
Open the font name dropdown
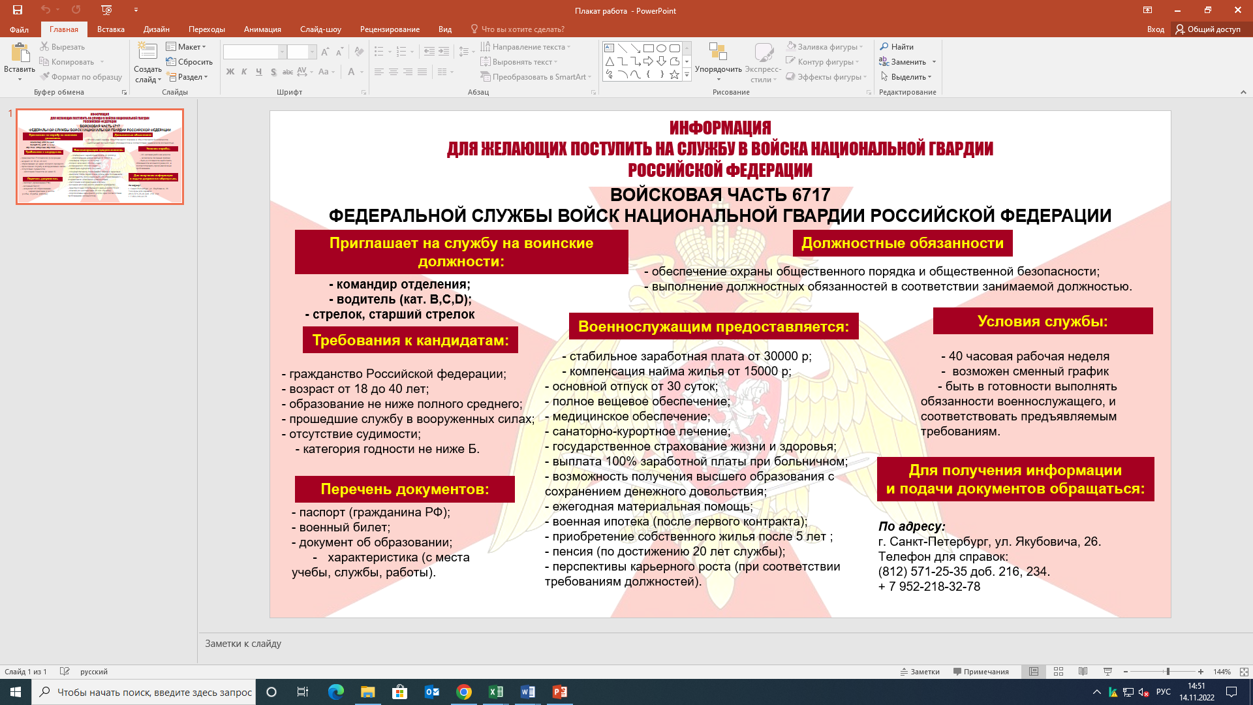[x=283, y=52]
